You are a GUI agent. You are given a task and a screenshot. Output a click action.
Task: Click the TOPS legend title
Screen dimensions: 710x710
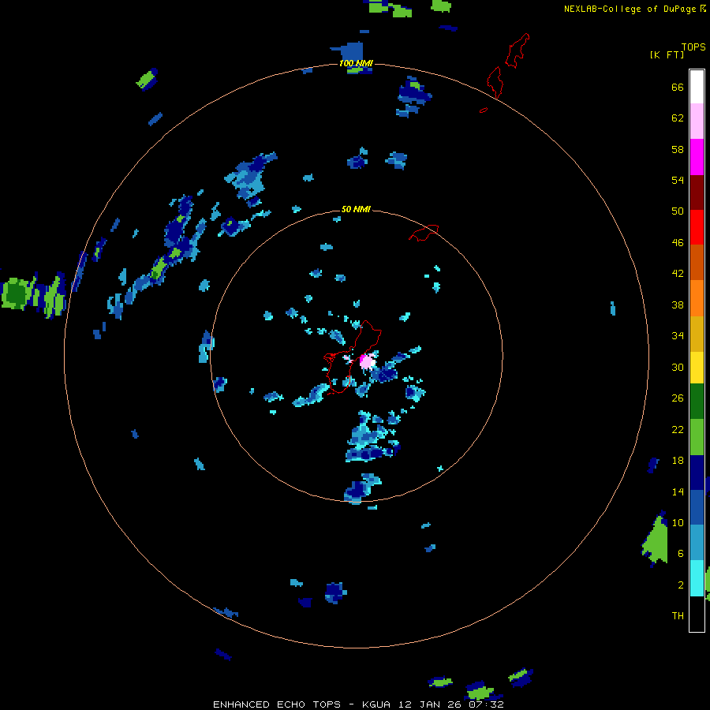click(x=693, y=47)
